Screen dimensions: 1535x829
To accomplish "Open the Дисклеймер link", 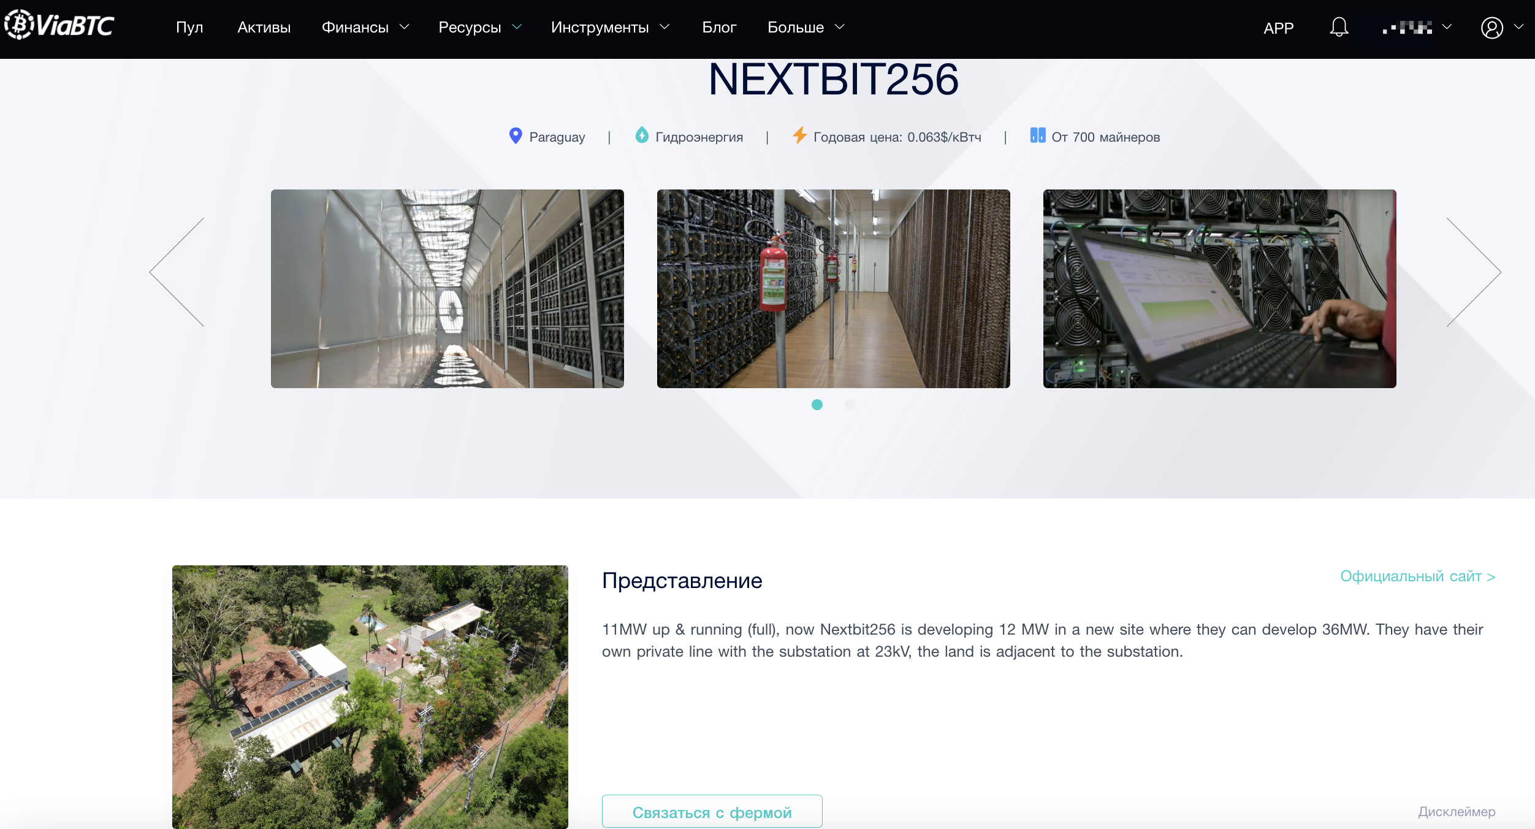I will 1457,812.
